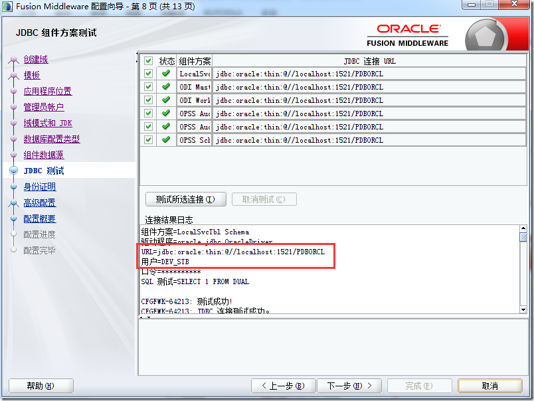Go to the 创建域 step
The width and height of the screenshot is (534, 401).
[36, 59]
